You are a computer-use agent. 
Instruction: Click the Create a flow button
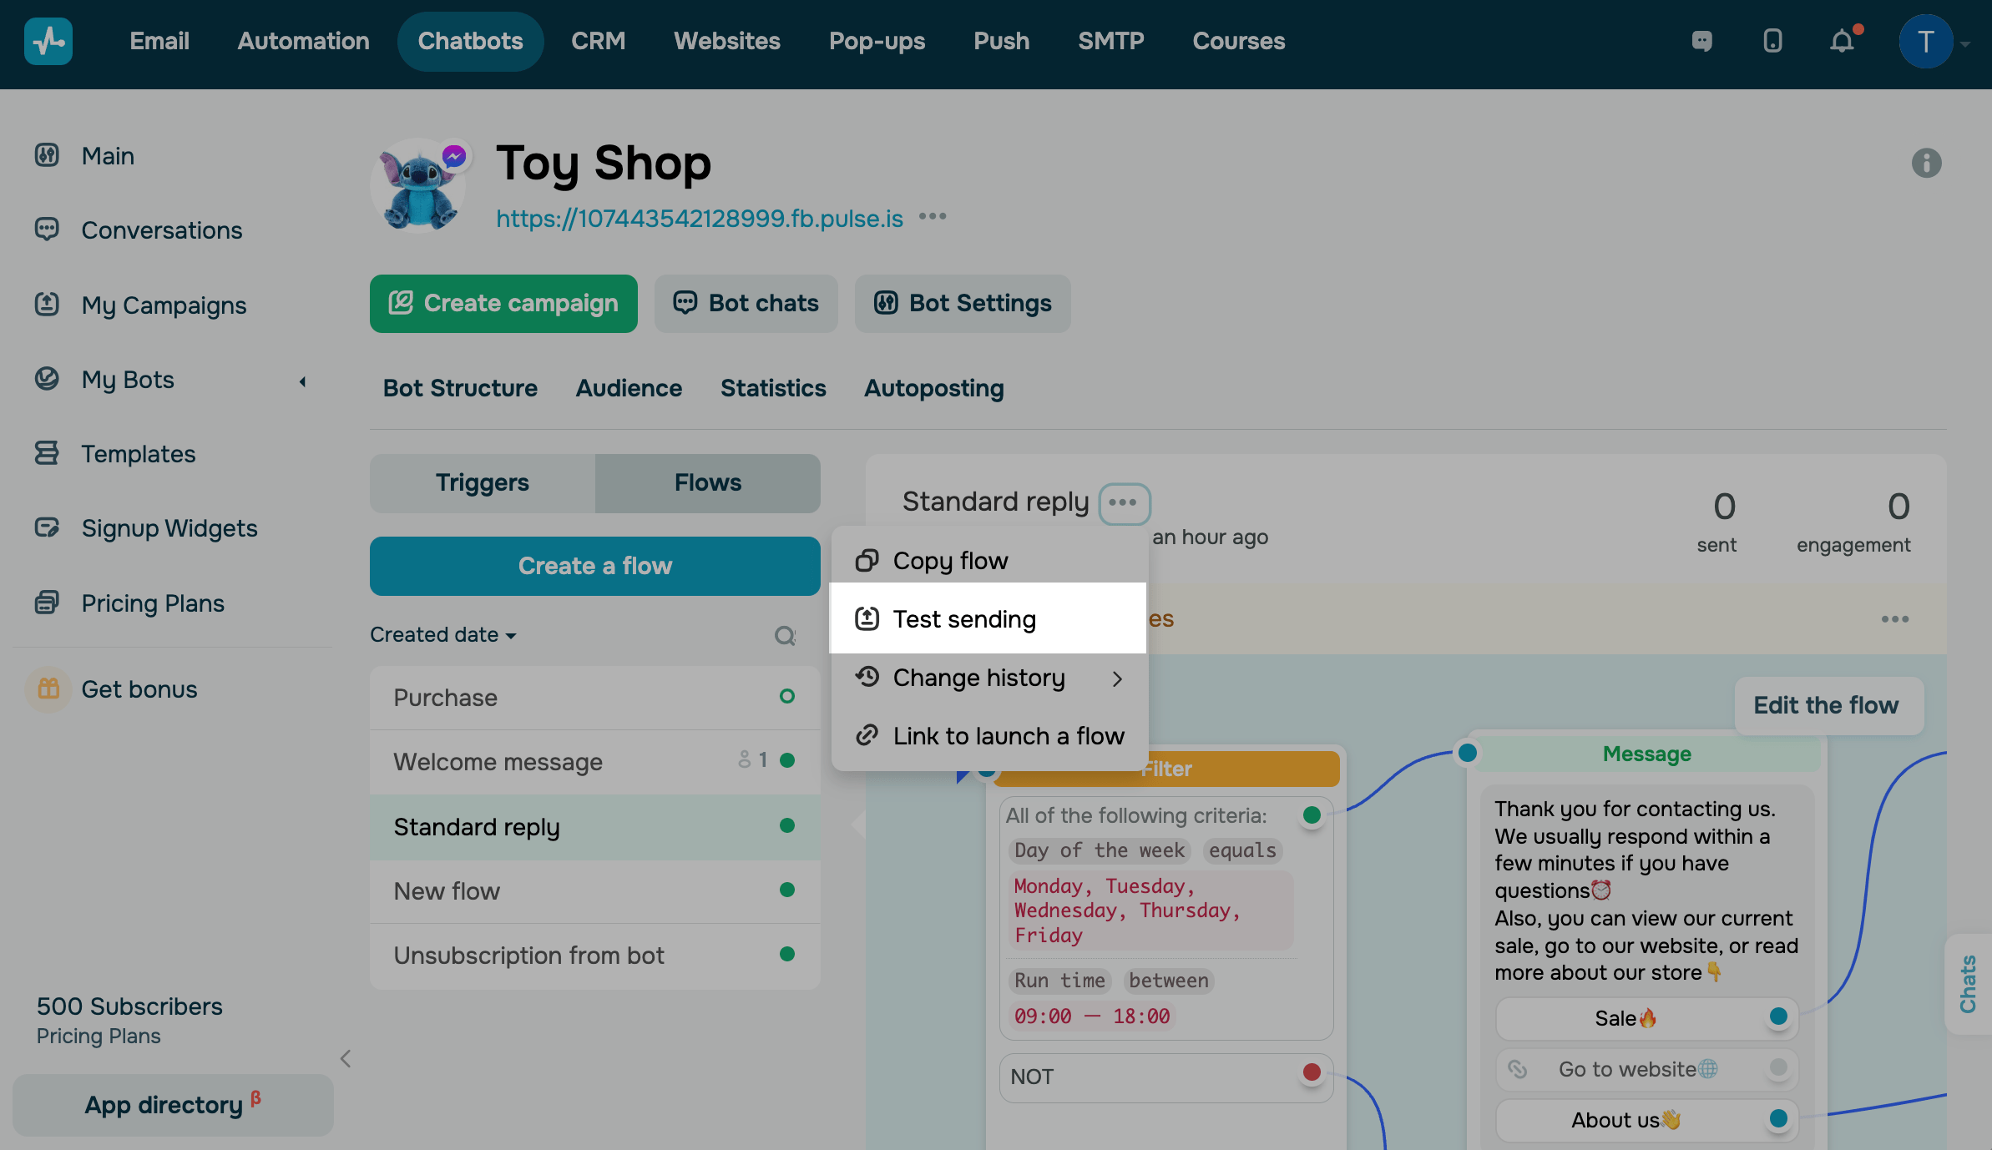tap(594, 566)
